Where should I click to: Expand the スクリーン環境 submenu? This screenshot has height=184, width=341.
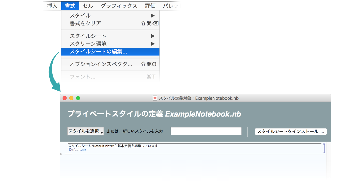pos(110,44)
